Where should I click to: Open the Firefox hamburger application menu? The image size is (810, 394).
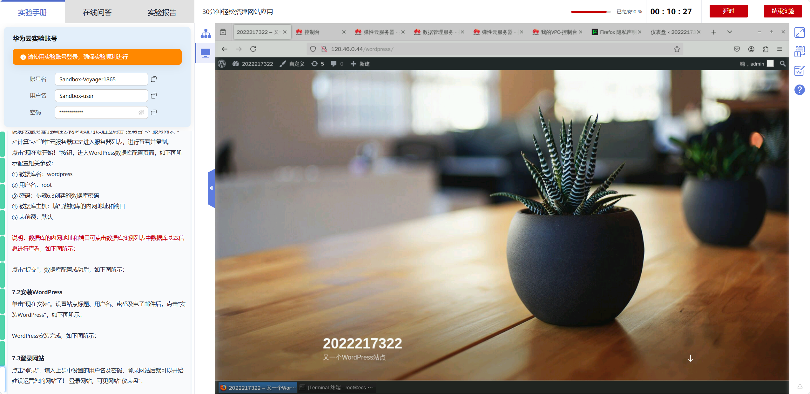[x=780, y=49]
